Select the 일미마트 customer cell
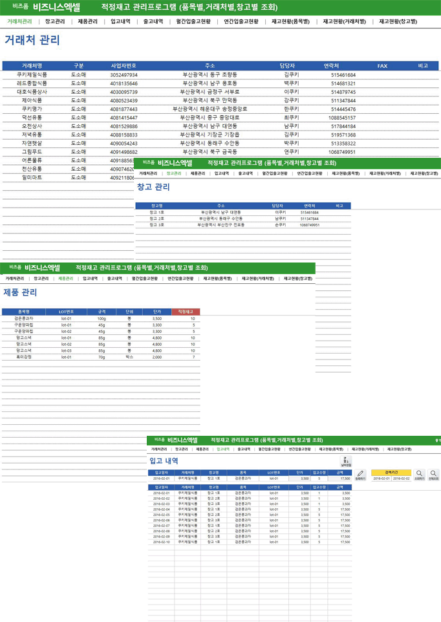This screenshot has width=441, height=622. 32,177
